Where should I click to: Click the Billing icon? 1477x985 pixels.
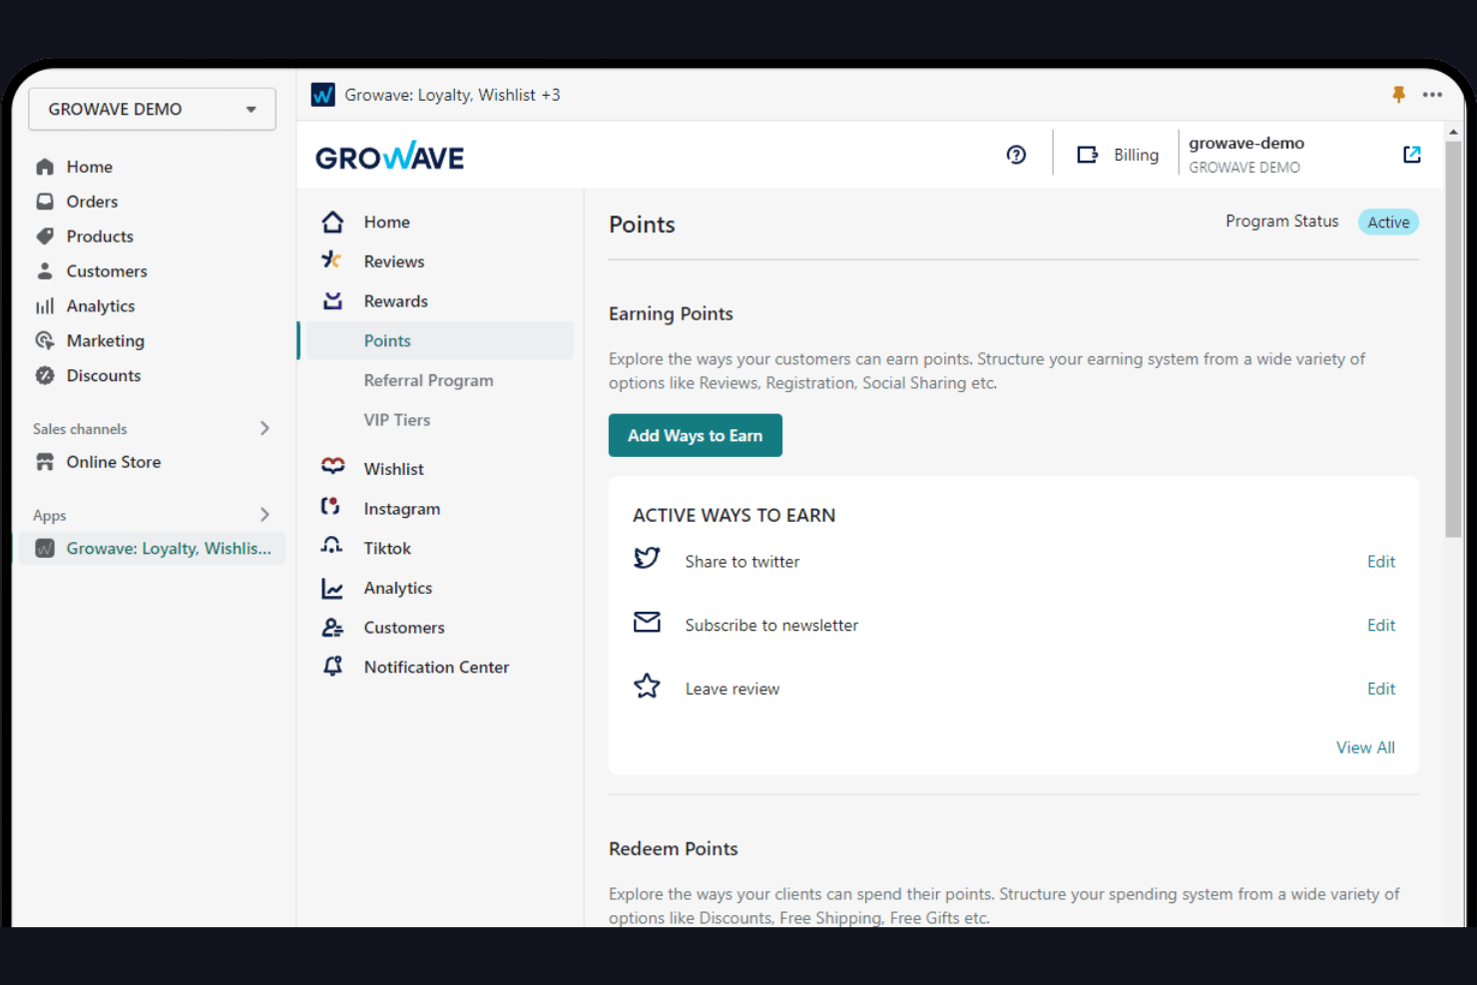tap(1087, 155)
